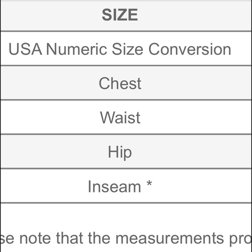Click the word 'Size' in the conversion row
252x252 pixels.
click(x=127, y=49)
